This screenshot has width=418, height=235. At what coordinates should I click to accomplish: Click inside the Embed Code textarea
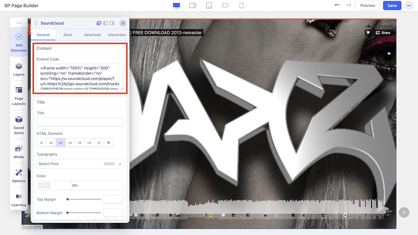[x=80, y=77]
